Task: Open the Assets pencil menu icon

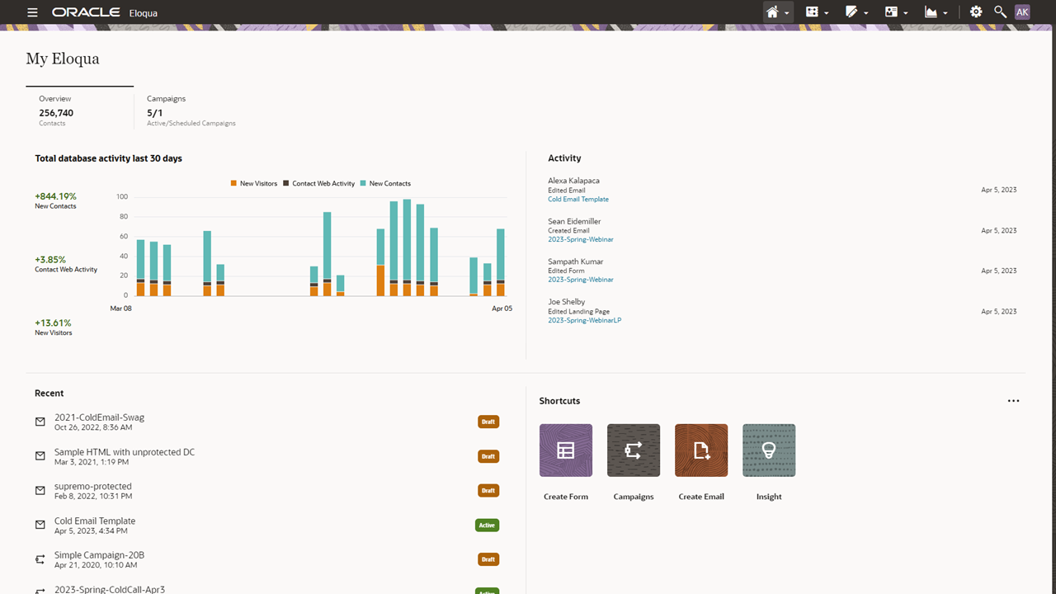Action: (852, 12)
